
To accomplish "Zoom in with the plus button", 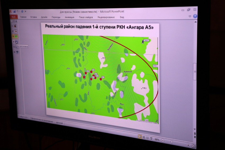I will [x=188, y=145].
